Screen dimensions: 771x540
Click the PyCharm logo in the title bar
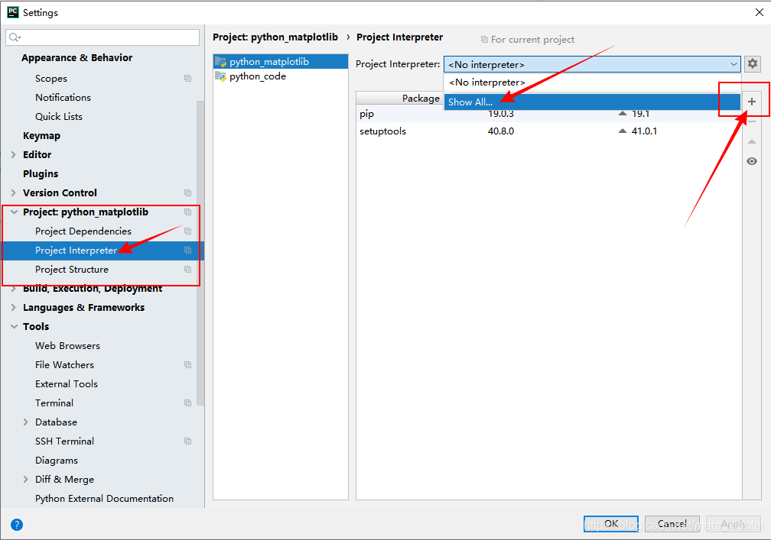tap(13, 12)
